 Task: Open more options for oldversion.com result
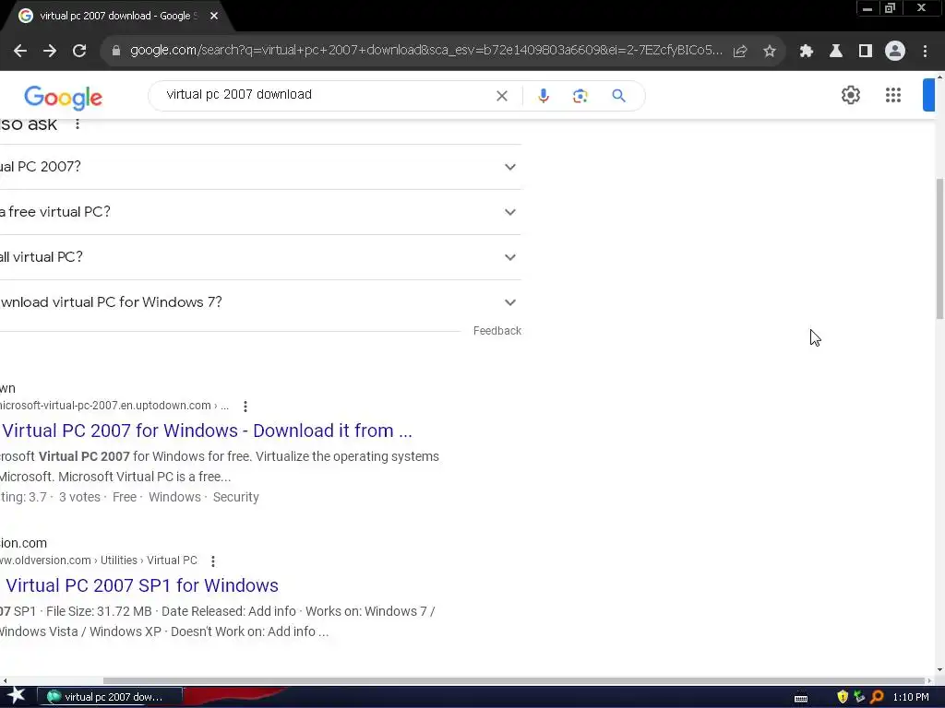(x=213, y=561)
